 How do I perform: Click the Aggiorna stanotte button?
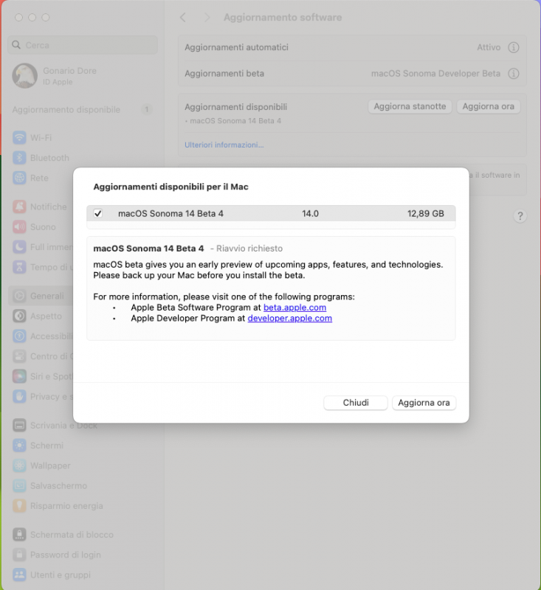click(410, 106)
